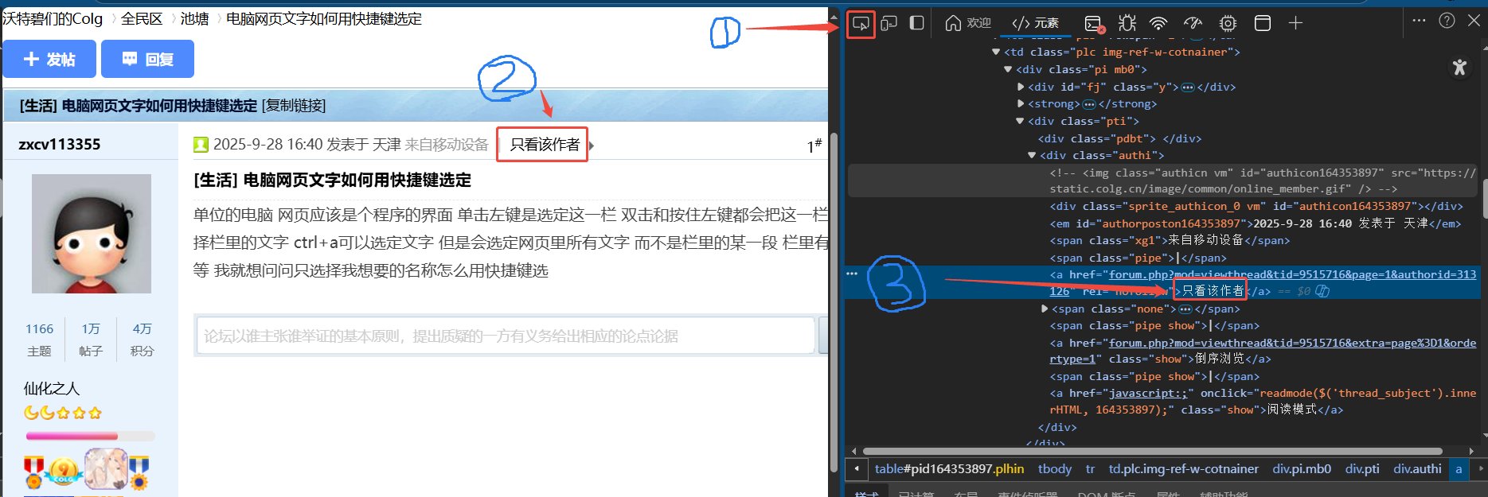Click the plus icon for more tools

pos(1295,23)
